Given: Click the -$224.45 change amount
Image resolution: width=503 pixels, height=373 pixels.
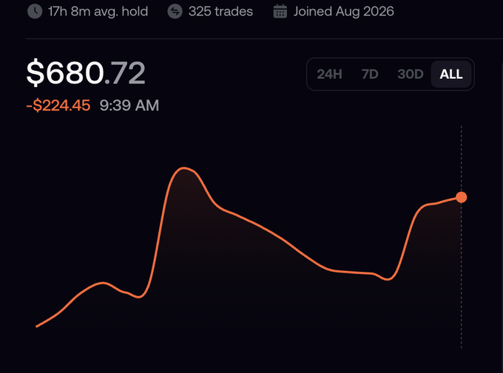Looking at the screenshot, I should tap(58, 106).
